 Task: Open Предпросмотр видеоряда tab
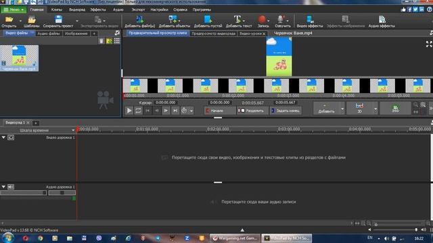[x=214, y=34]
